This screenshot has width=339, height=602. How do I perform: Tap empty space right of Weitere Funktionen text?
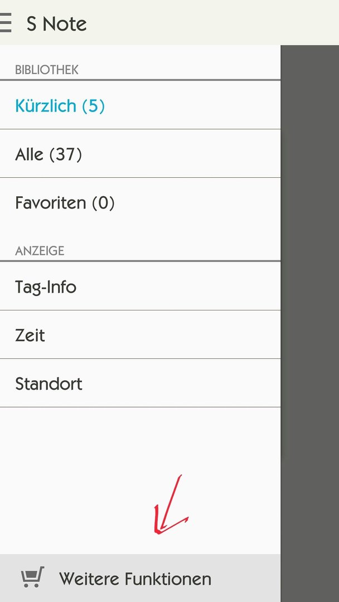click(246, 578)
